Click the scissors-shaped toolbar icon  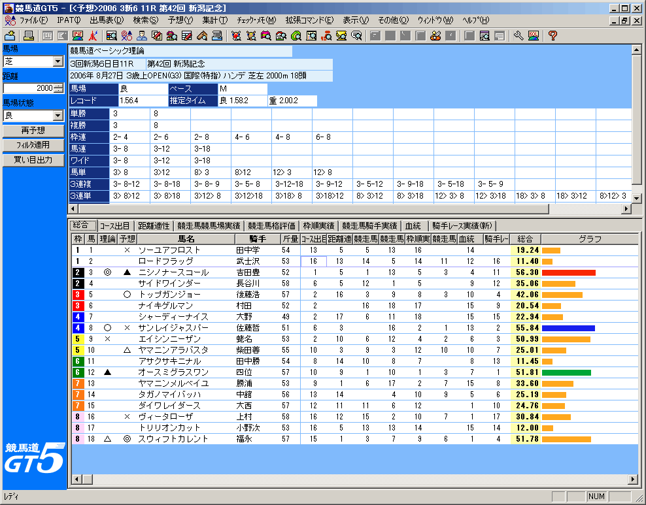click(x=235, y=35)
